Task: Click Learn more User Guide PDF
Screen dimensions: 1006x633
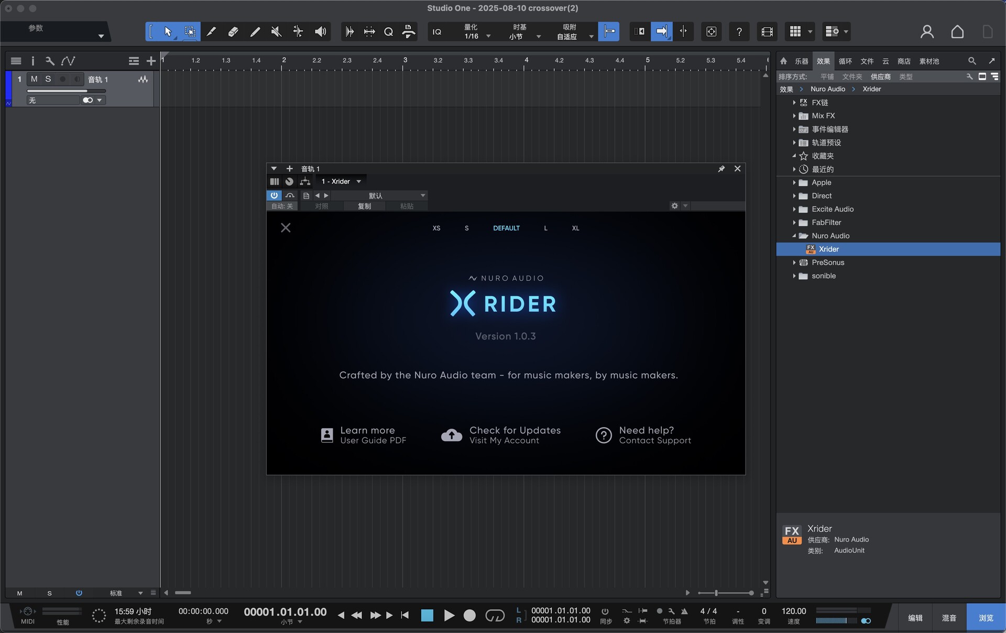Action: (364, 435)
